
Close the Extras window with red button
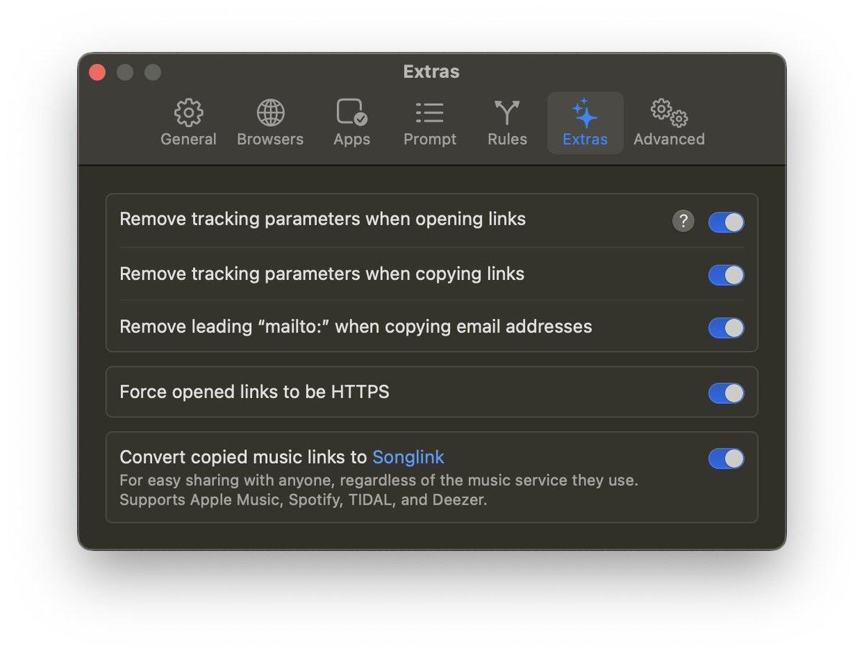(x=97, y=72)
